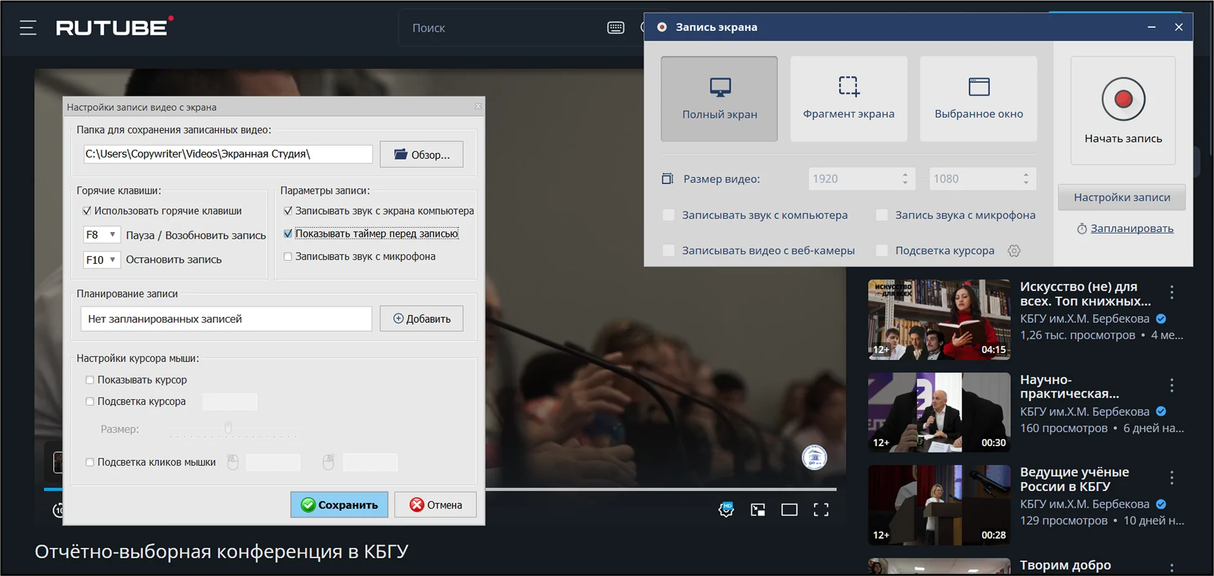Enable Подсветка кликов мышки checkbox
This screenshot has height=576, width=1214.
pos(90,462)
